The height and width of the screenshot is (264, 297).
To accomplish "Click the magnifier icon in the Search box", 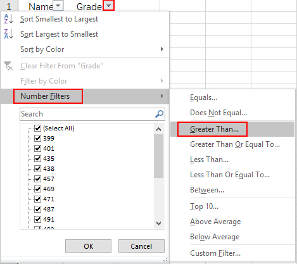I will 159,114.
